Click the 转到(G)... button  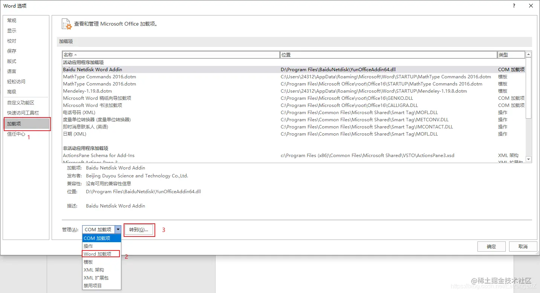coord(139,230)
